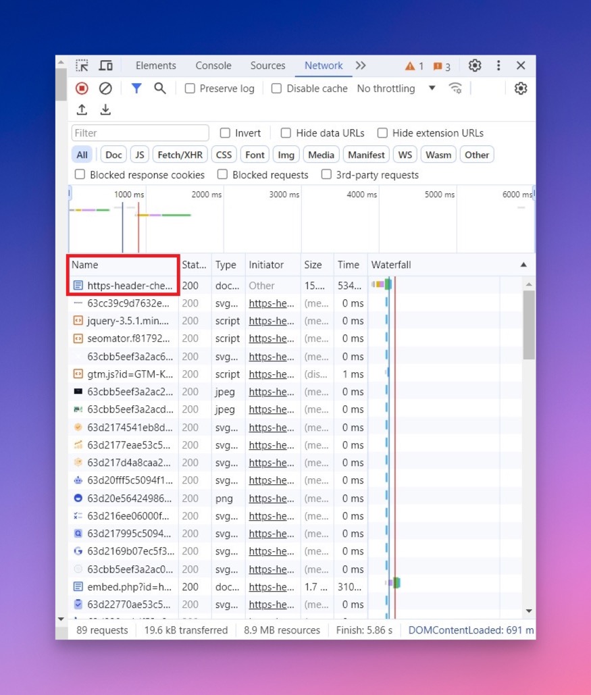Search within network requests
Screen dimensions: 591x695
tap(159, 88)
